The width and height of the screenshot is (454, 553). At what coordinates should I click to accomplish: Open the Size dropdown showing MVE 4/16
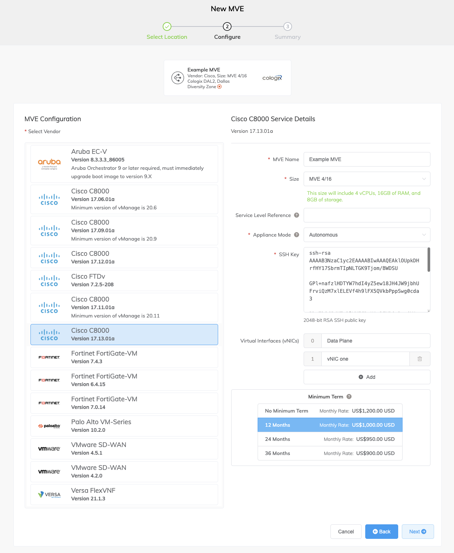tap(367, 179)
